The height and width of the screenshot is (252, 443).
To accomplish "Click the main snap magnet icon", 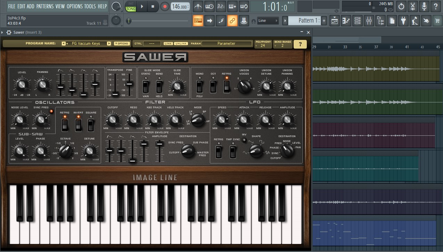I will (x=254, y=21).
